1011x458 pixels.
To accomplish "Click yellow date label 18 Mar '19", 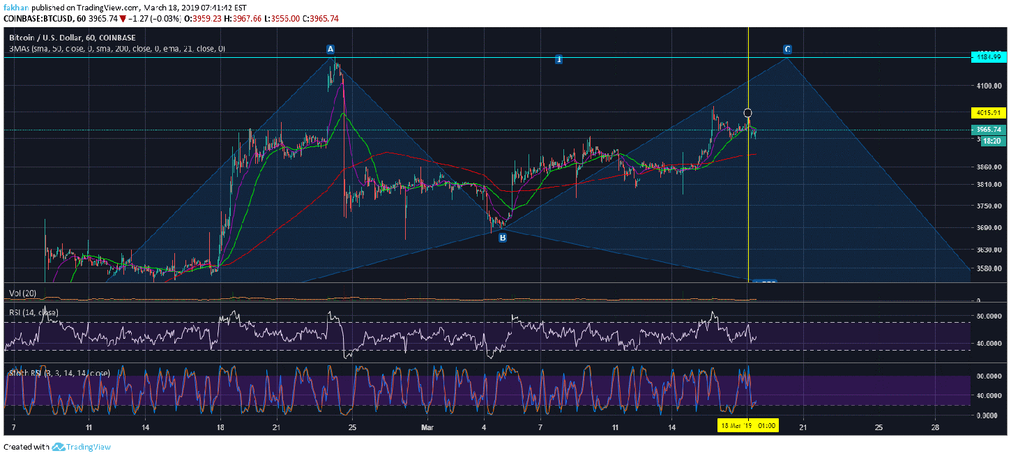I will click(x=748, y=425).
